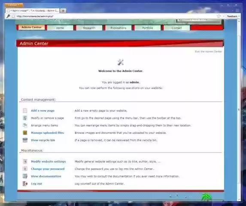Click the tools icon above the welcome message
246x206 pixels.
[x=121, y=62]
